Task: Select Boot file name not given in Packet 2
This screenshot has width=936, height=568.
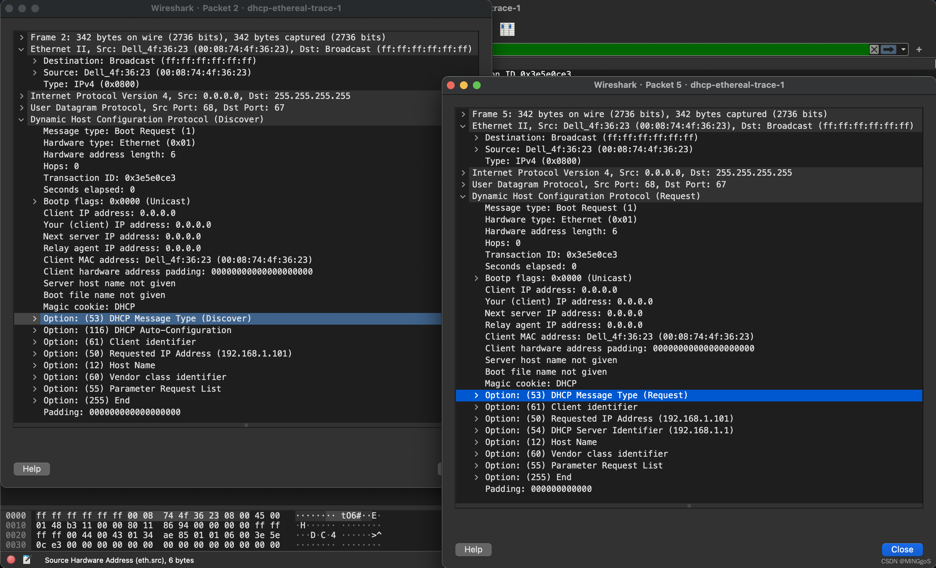Action: 228,295
